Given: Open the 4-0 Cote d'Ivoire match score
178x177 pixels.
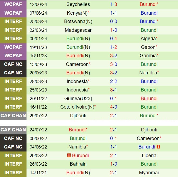Looking at the screenshot, I should pos(114,107).
